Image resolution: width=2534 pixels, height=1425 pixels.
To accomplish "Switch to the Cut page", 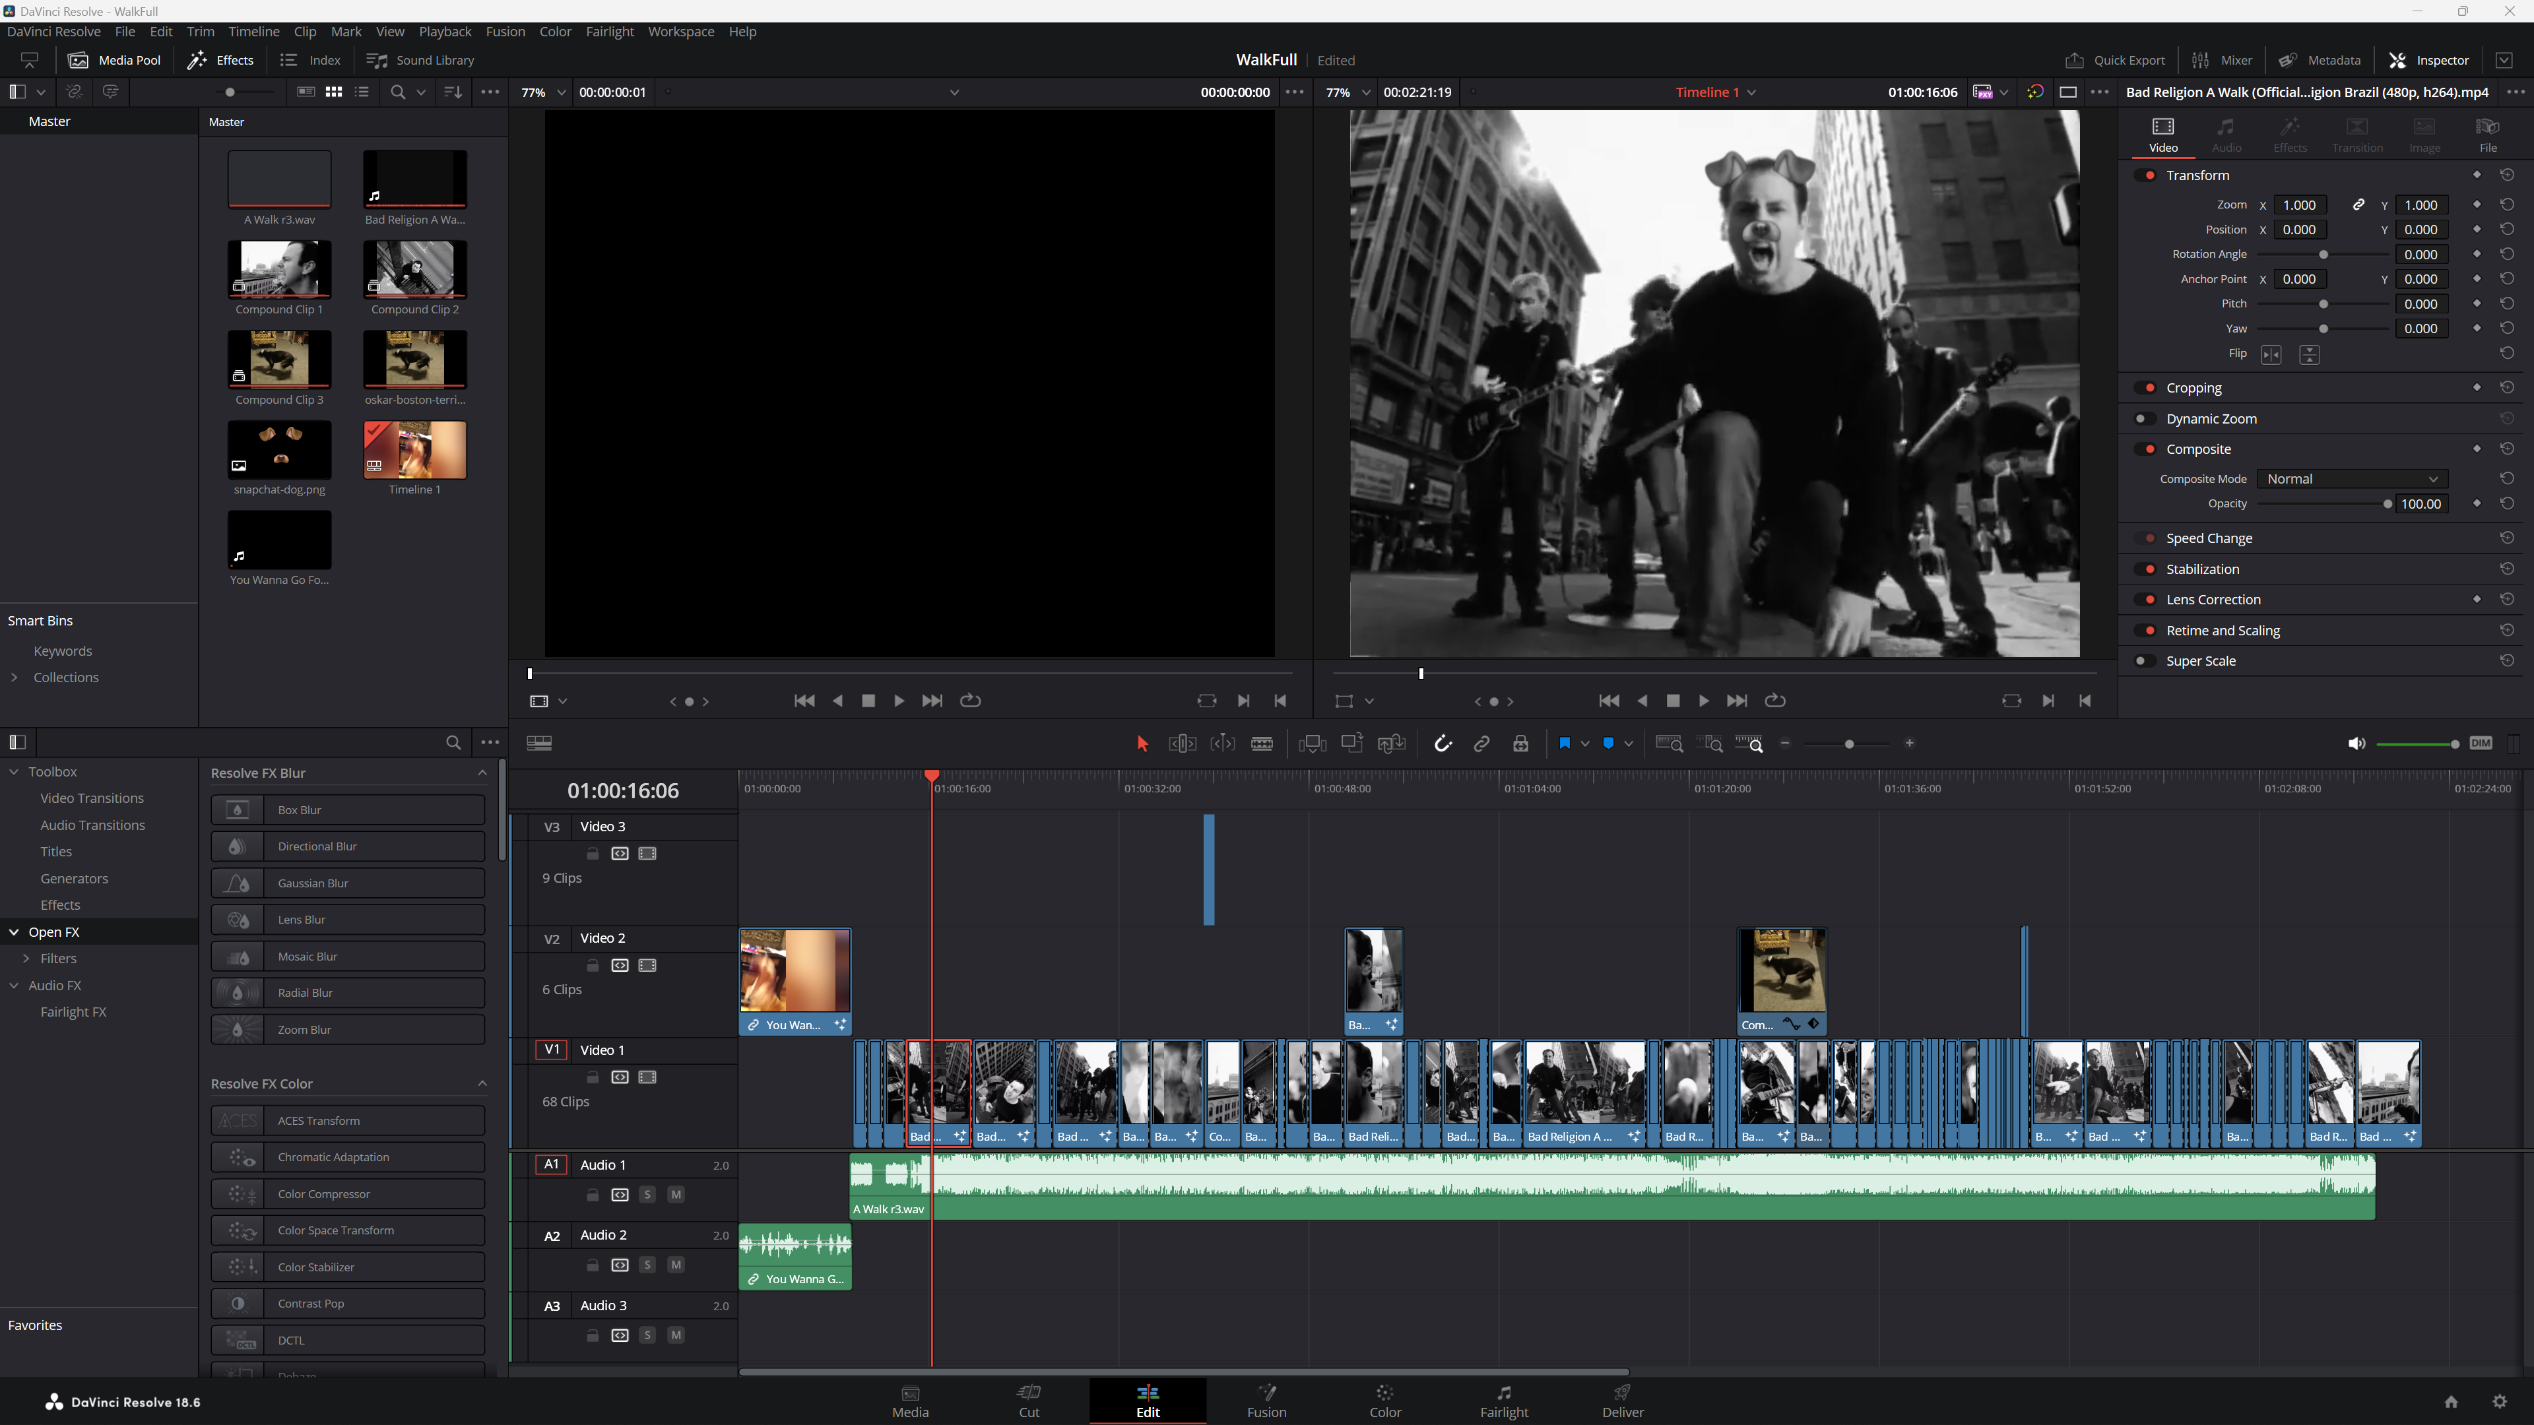I will click(x=1029, y=1401).
